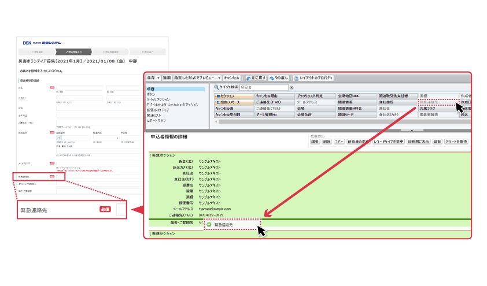Open the 保存 save dropdown arrow
The height and width of the screenshot is (286, 487).
click(x=158, y=77)
